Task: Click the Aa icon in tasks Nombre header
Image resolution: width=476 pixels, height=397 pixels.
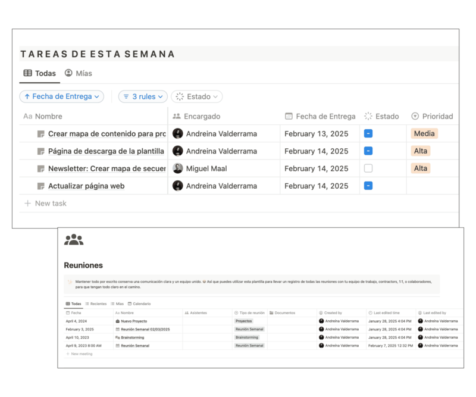Action: coord(27,116)
